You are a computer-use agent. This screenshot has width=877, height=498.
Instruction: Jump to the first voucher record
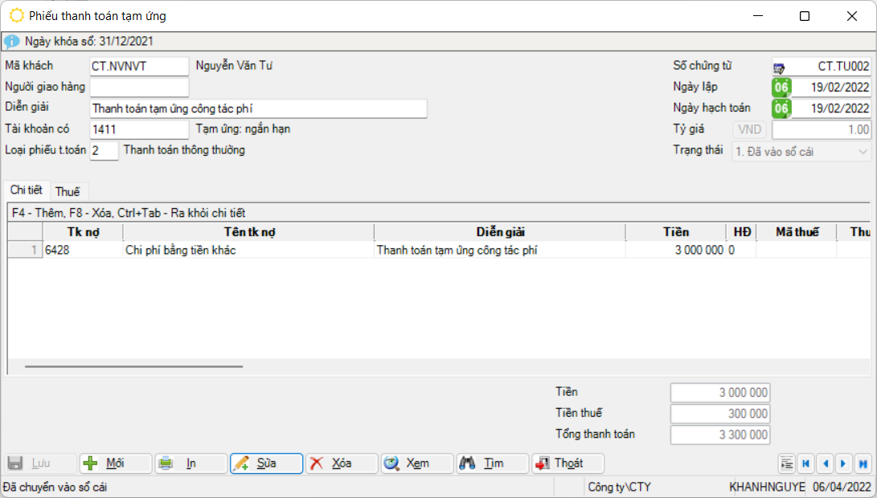point(805,463)
